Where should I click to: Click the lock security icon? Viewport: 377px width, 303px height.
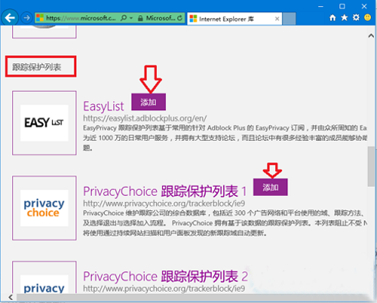point(140,18)
